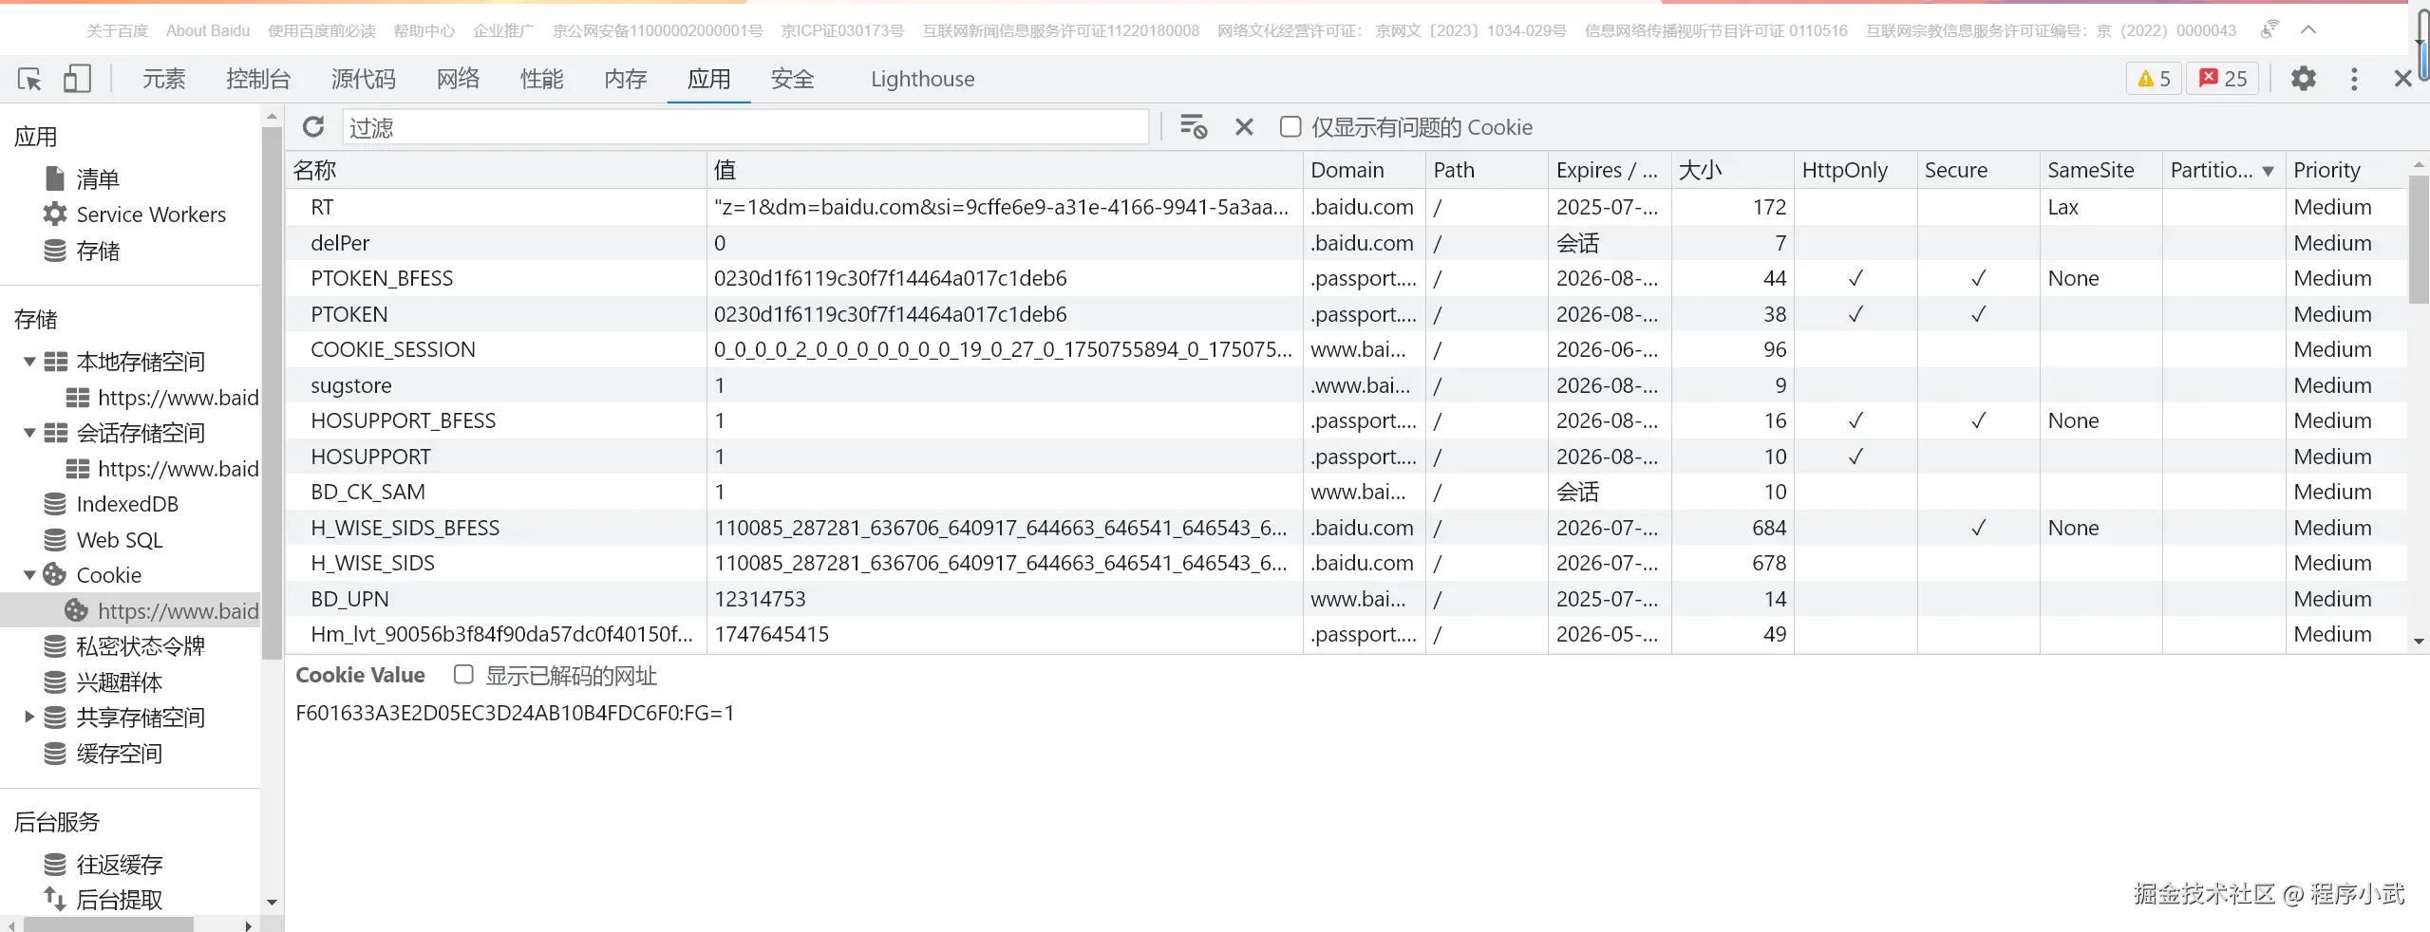The width and height of the screenshot is (2430, 932).
Task: Collapse the 会话存储空间 tree node
Action: tap(29, 433)
